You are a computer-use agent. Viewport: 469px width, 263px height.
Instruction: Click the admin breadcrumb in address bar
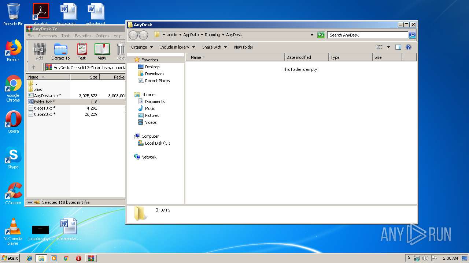(172, 35)
